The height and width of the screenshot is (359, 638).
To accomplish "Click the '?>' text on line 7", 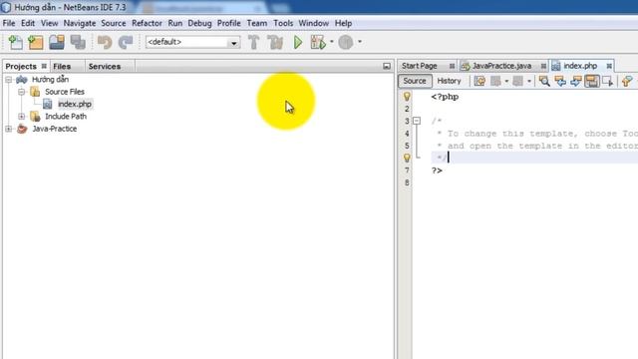I will click(x=437, y=171).
